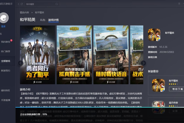Click the 安装 button for 蓝月传奇

(175, 111)
